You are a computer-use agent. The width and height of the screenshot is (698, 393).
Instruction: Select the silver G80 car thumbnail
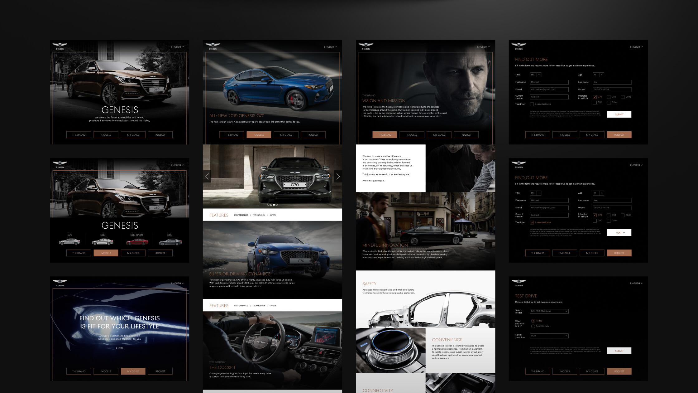click(103, 242)
